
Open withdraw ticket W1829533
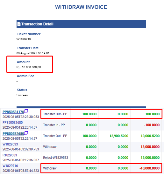coord(10,144)
